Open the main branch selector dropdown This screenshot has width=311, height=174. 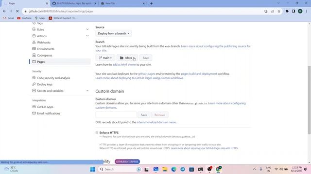pyautogui.click(x=105, y=58)
